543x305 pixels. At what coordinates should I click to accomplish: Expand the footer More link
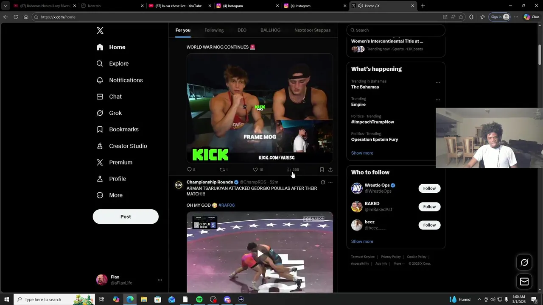(398, 263)
